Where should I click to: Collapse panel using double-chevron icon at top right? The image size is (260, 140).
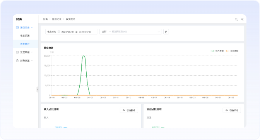[242, 19]
